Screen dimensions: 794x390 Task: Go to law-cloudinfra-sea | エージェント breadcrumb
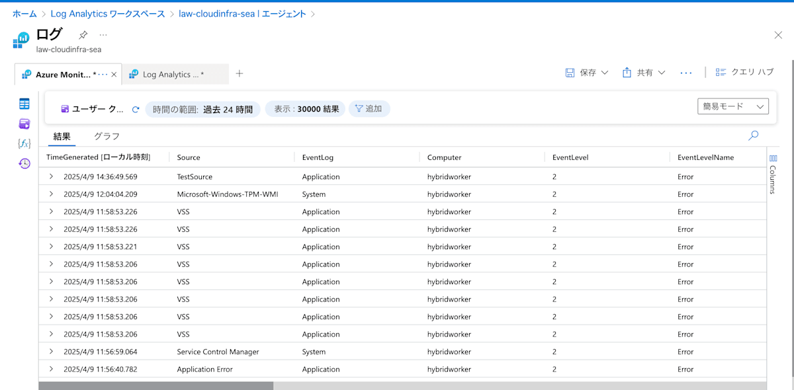click(242, 13)
